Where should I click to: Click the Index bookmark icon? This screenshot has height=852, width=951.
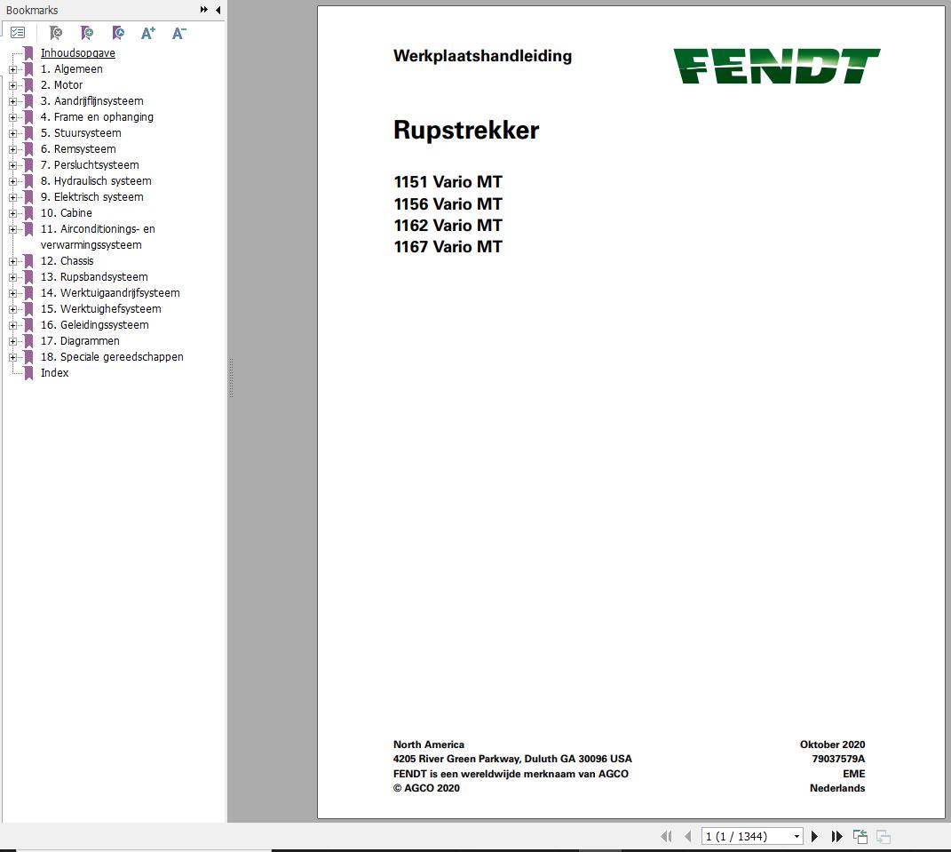[x=28, y=372]
